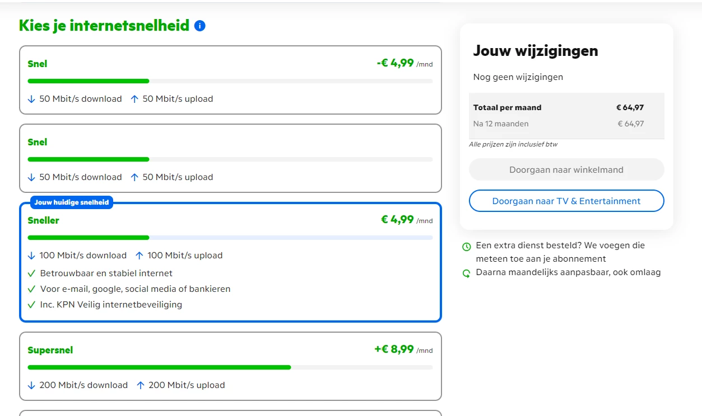Click the refresh icon beside 'Daarna maandelijks aanpasbaar'
Viewport: 702px width, 416px height.
pos(466,273)
